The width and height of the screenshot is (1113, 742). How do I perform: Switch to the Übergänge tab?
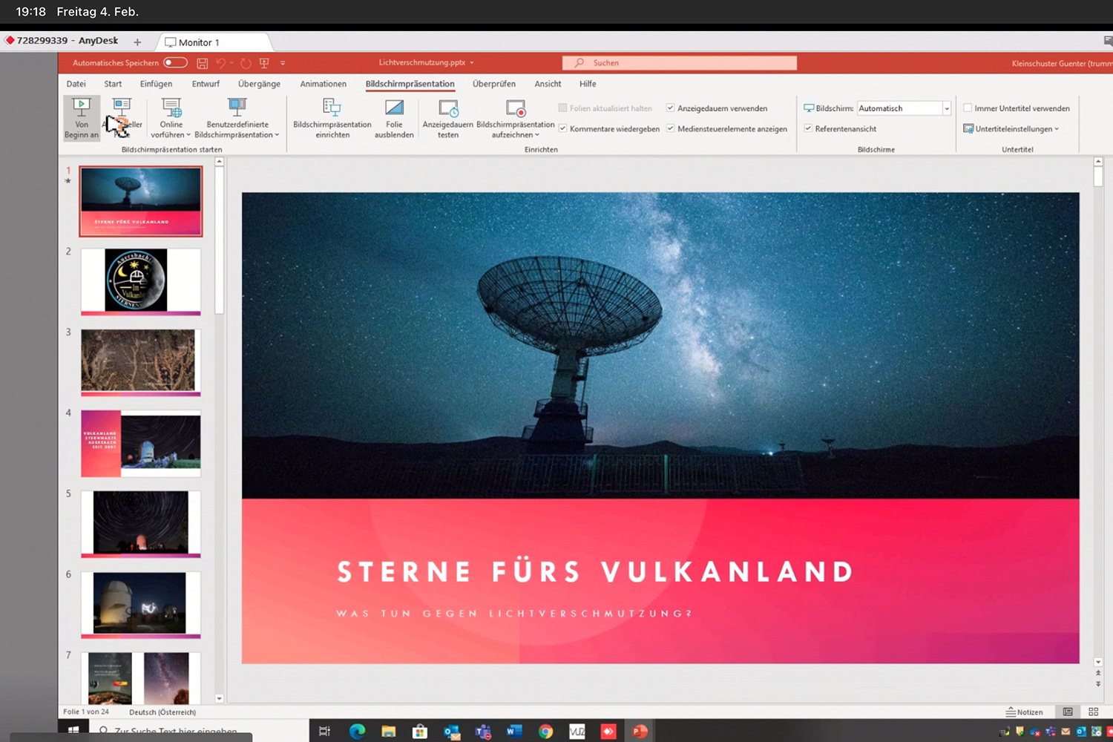point(259,84)
